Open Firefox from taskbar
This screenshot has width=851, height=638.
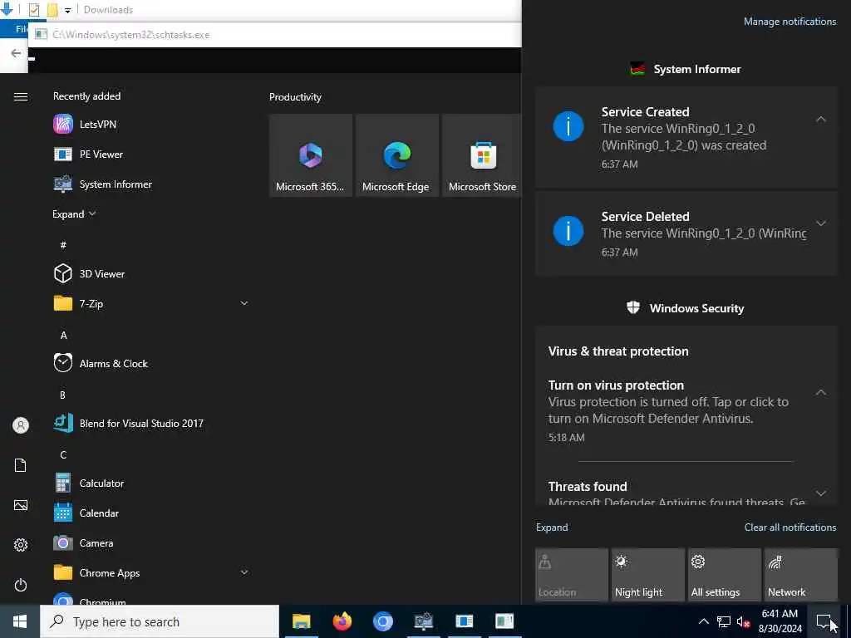click(342, 621)
